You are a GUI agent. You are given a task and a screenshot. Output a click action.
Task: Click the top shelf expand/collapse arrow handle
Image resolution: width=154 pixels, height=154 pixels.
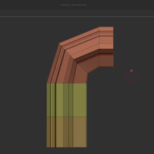pos(74,5)
